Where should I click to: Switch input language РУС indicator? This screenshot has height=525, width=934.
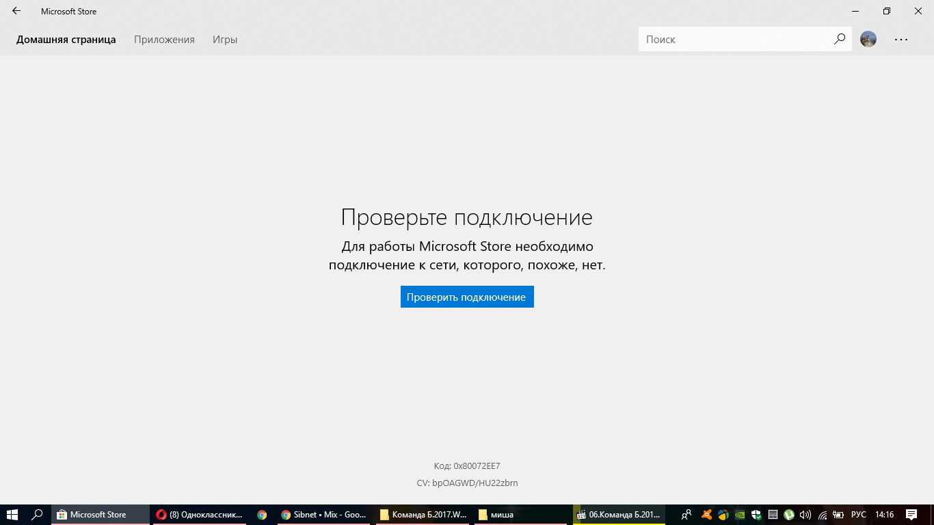pos(858,514)
